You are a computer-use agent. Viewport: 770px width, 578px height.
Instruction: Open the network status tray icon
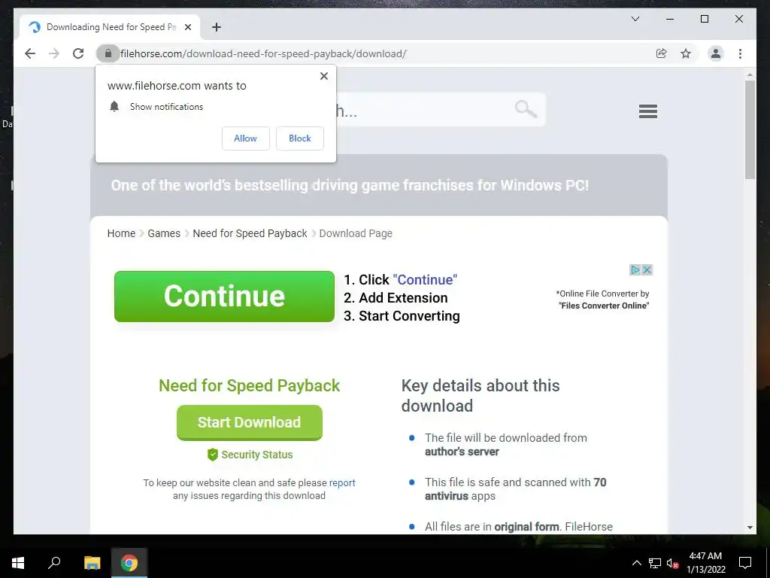click(x=655, y=563)
